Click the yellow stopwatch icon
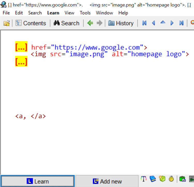 (171, 179)
